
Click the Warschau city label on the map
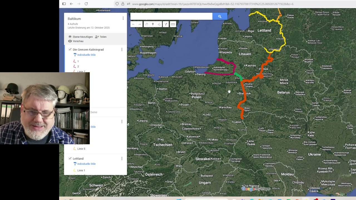coord(225,107)
